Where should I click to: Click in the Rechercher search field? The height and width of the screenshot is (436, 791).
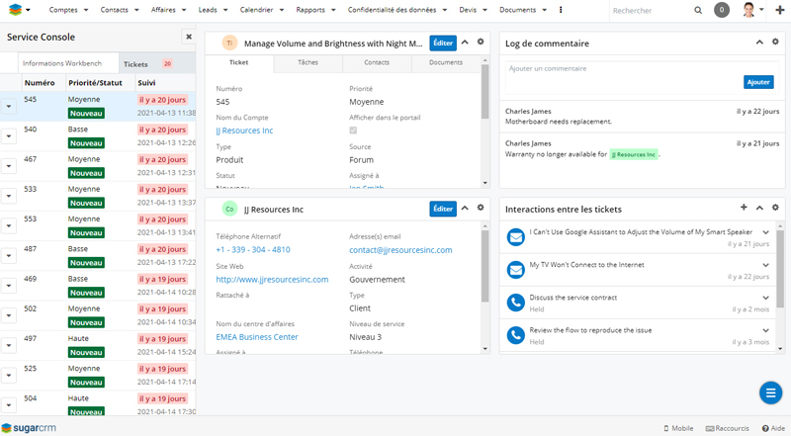pyautogui.click(x=650, y=10)
